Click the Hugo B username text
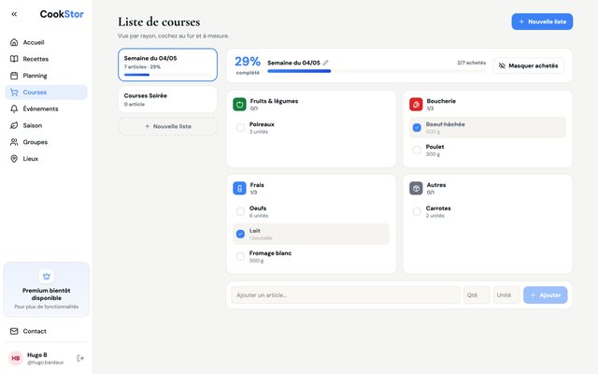This screenshot has height=374, width=598. coord(37,355)
